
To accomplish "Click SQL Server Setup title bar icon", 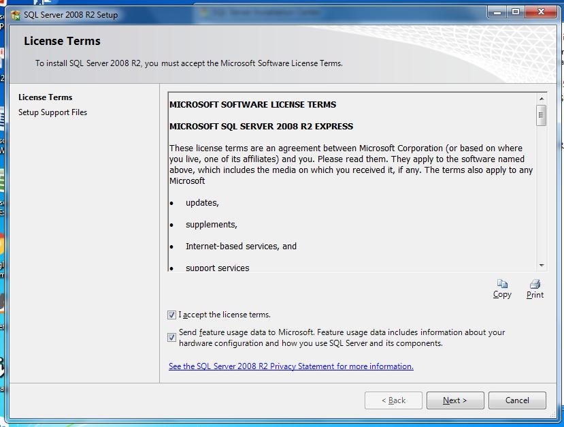I will point(16,15).
